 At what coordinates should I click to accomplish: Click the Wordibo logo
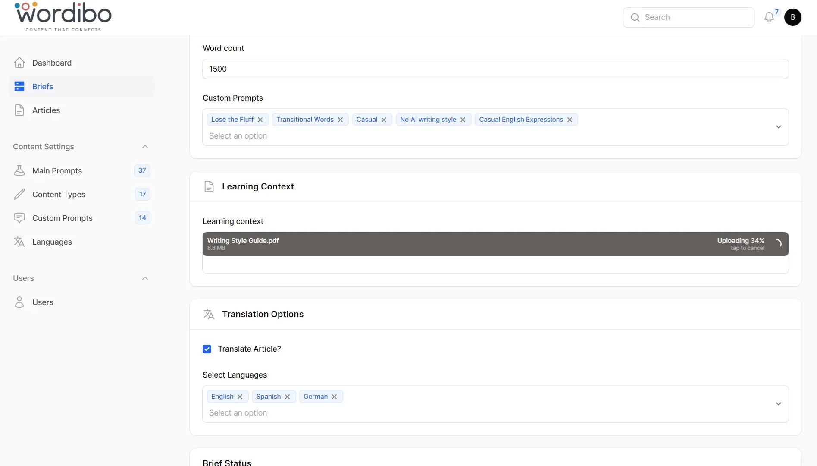[63, 16]
